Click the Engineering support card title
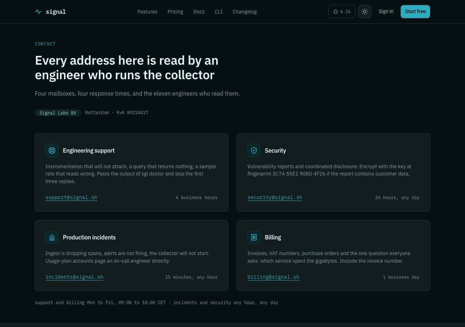The height and width of the screenshot is (327, 465). (89, 150)
